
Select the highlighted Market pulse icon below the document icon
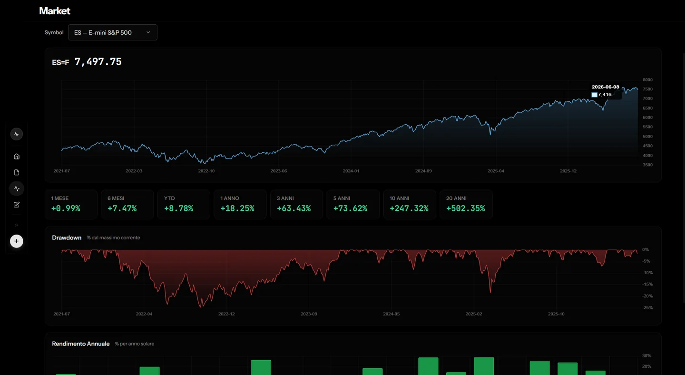click(17, 188)
